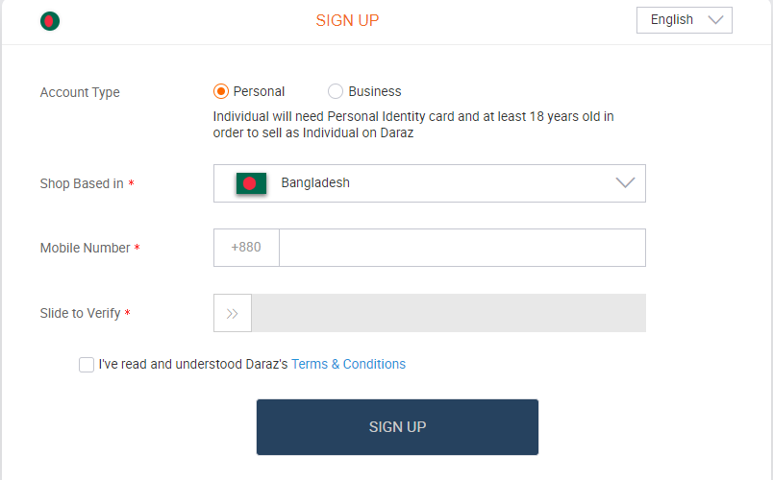
Task: Click the round Bangladesh flag icon in header
Action: [50, 21]
